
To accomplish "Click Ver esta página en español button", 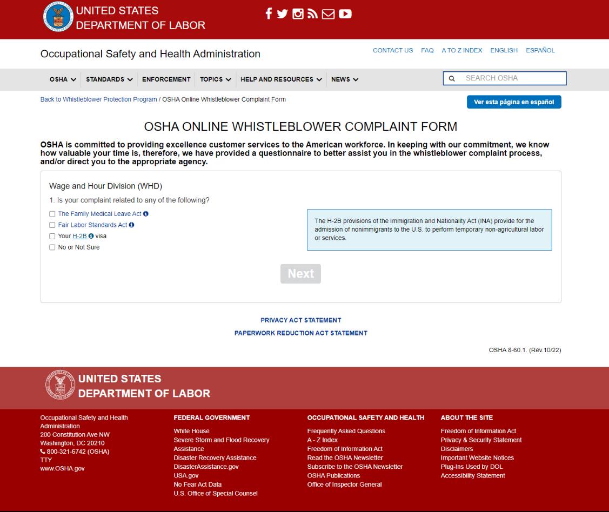I will 514,102.
